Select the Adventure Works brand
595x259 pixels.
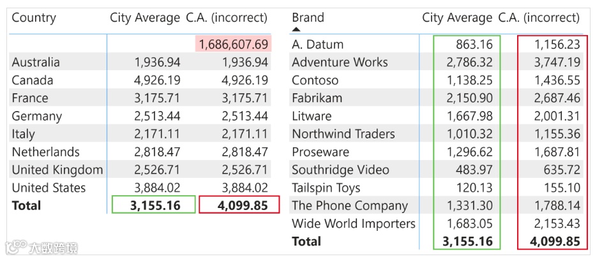tap(340, 63)
